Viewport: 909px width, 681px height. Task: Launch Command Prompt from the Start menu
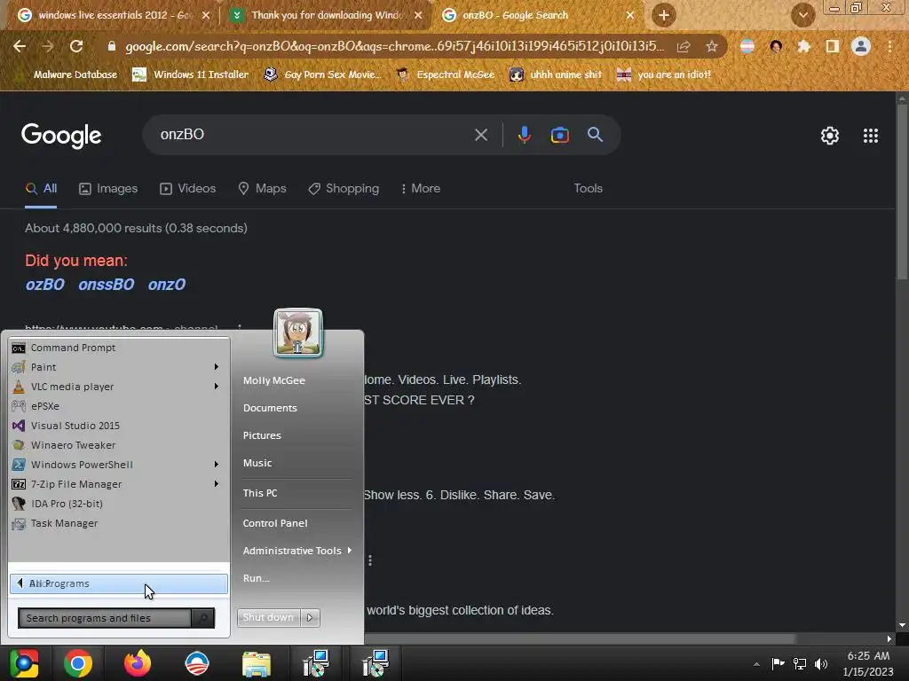(x=119, y=348)
